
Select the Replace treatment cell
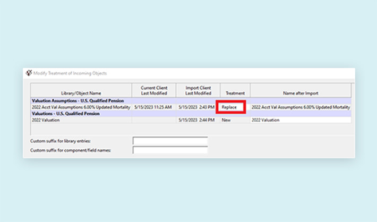[232, 107]
